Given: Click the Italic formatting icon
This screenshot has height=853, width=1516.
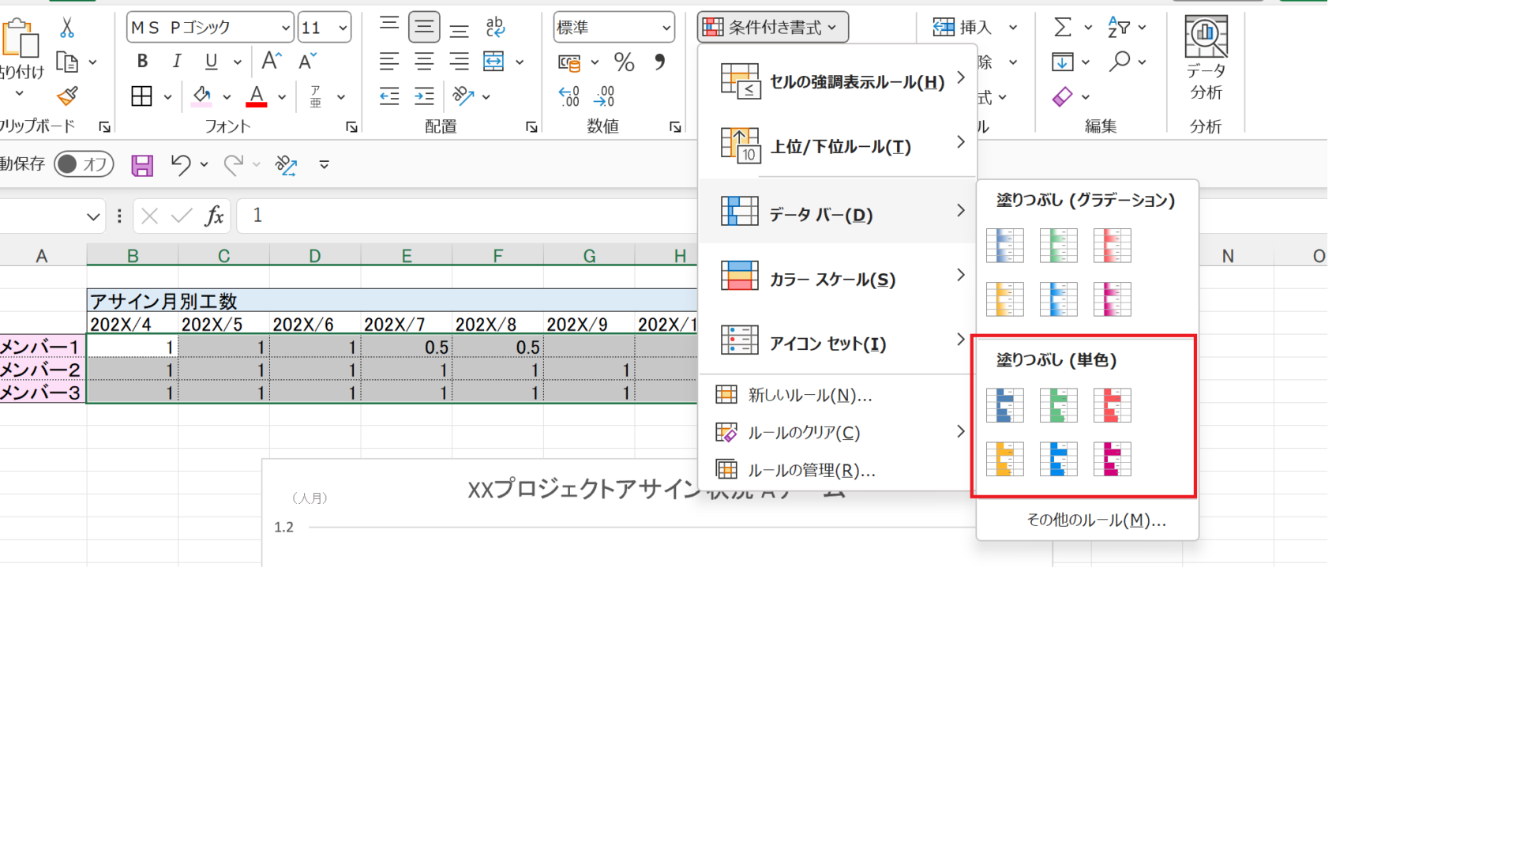Looking at the screenshot, I should [177, 62].
